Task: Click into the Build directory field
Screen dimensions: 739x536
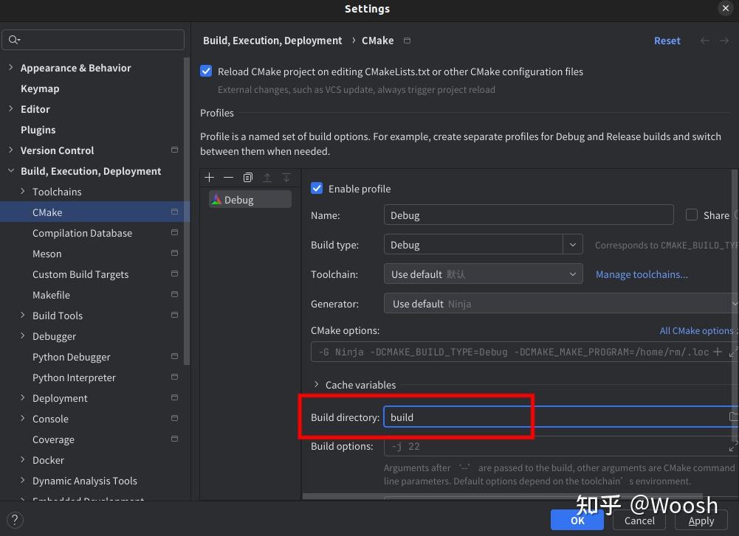Action: (x=554, y=417)
